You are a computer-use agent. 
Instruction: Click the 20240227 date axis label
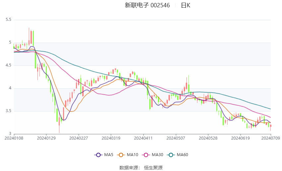(79, 138)
